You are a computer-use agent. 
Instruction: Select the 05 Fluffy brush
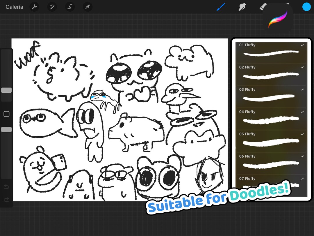tap(270, 141)
